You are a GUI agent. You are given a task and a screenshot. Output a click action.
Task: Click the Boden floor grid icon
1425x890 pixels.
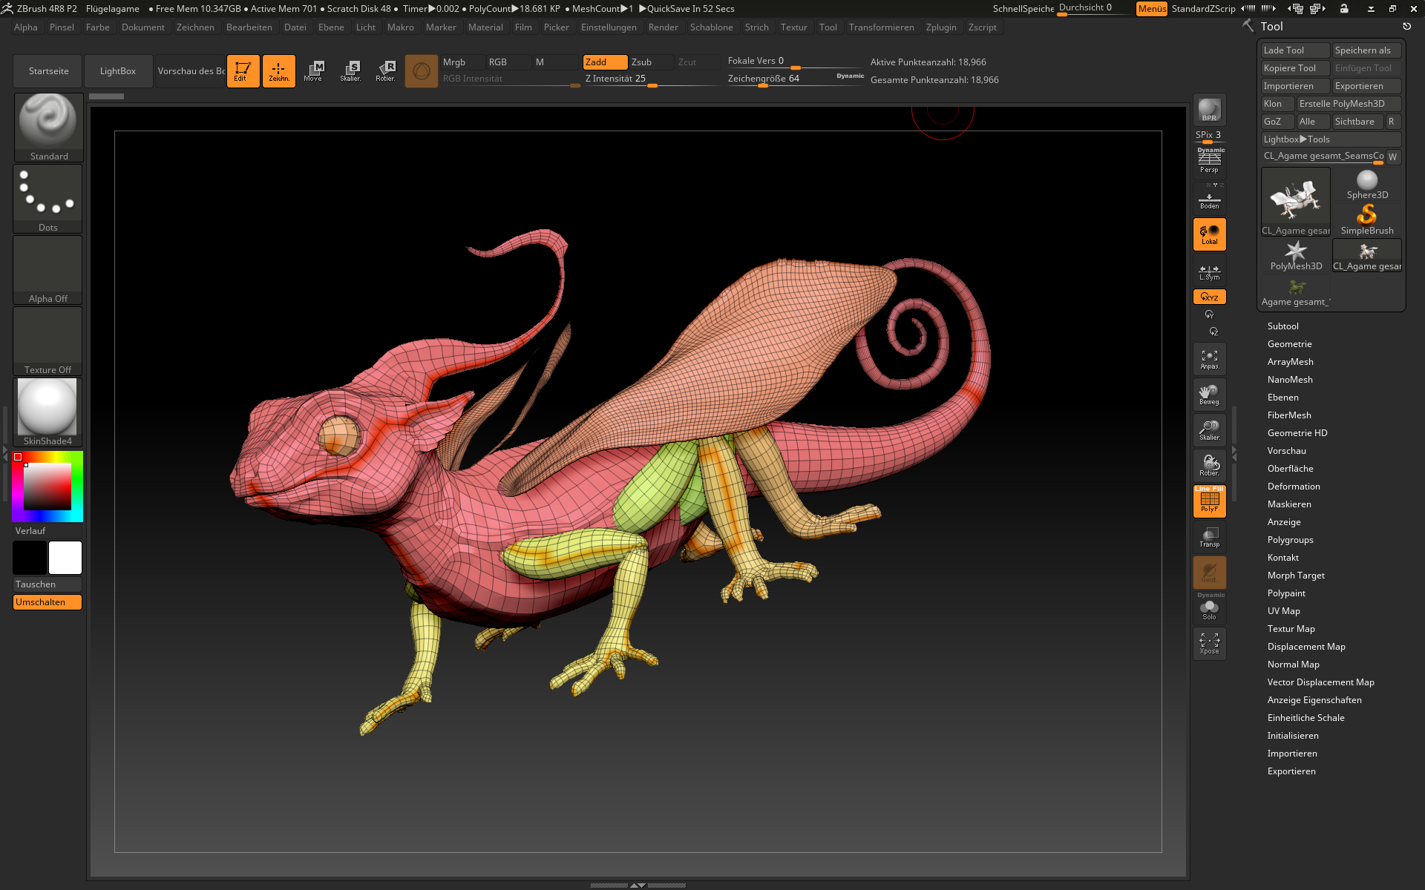coord(1209,200)
